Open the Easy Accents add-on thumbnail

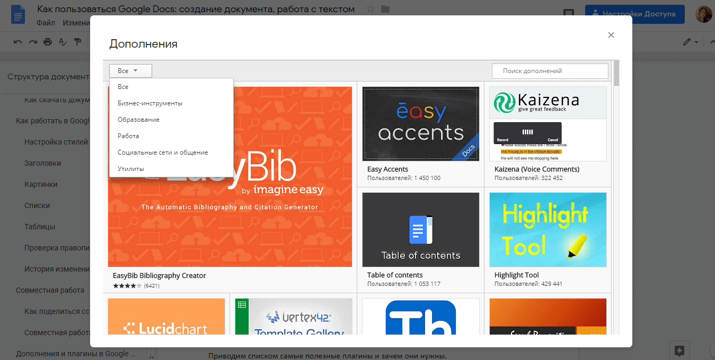point(420,124)
